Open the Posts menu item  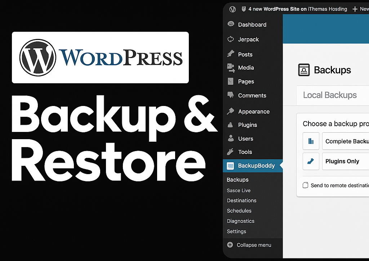245,54
